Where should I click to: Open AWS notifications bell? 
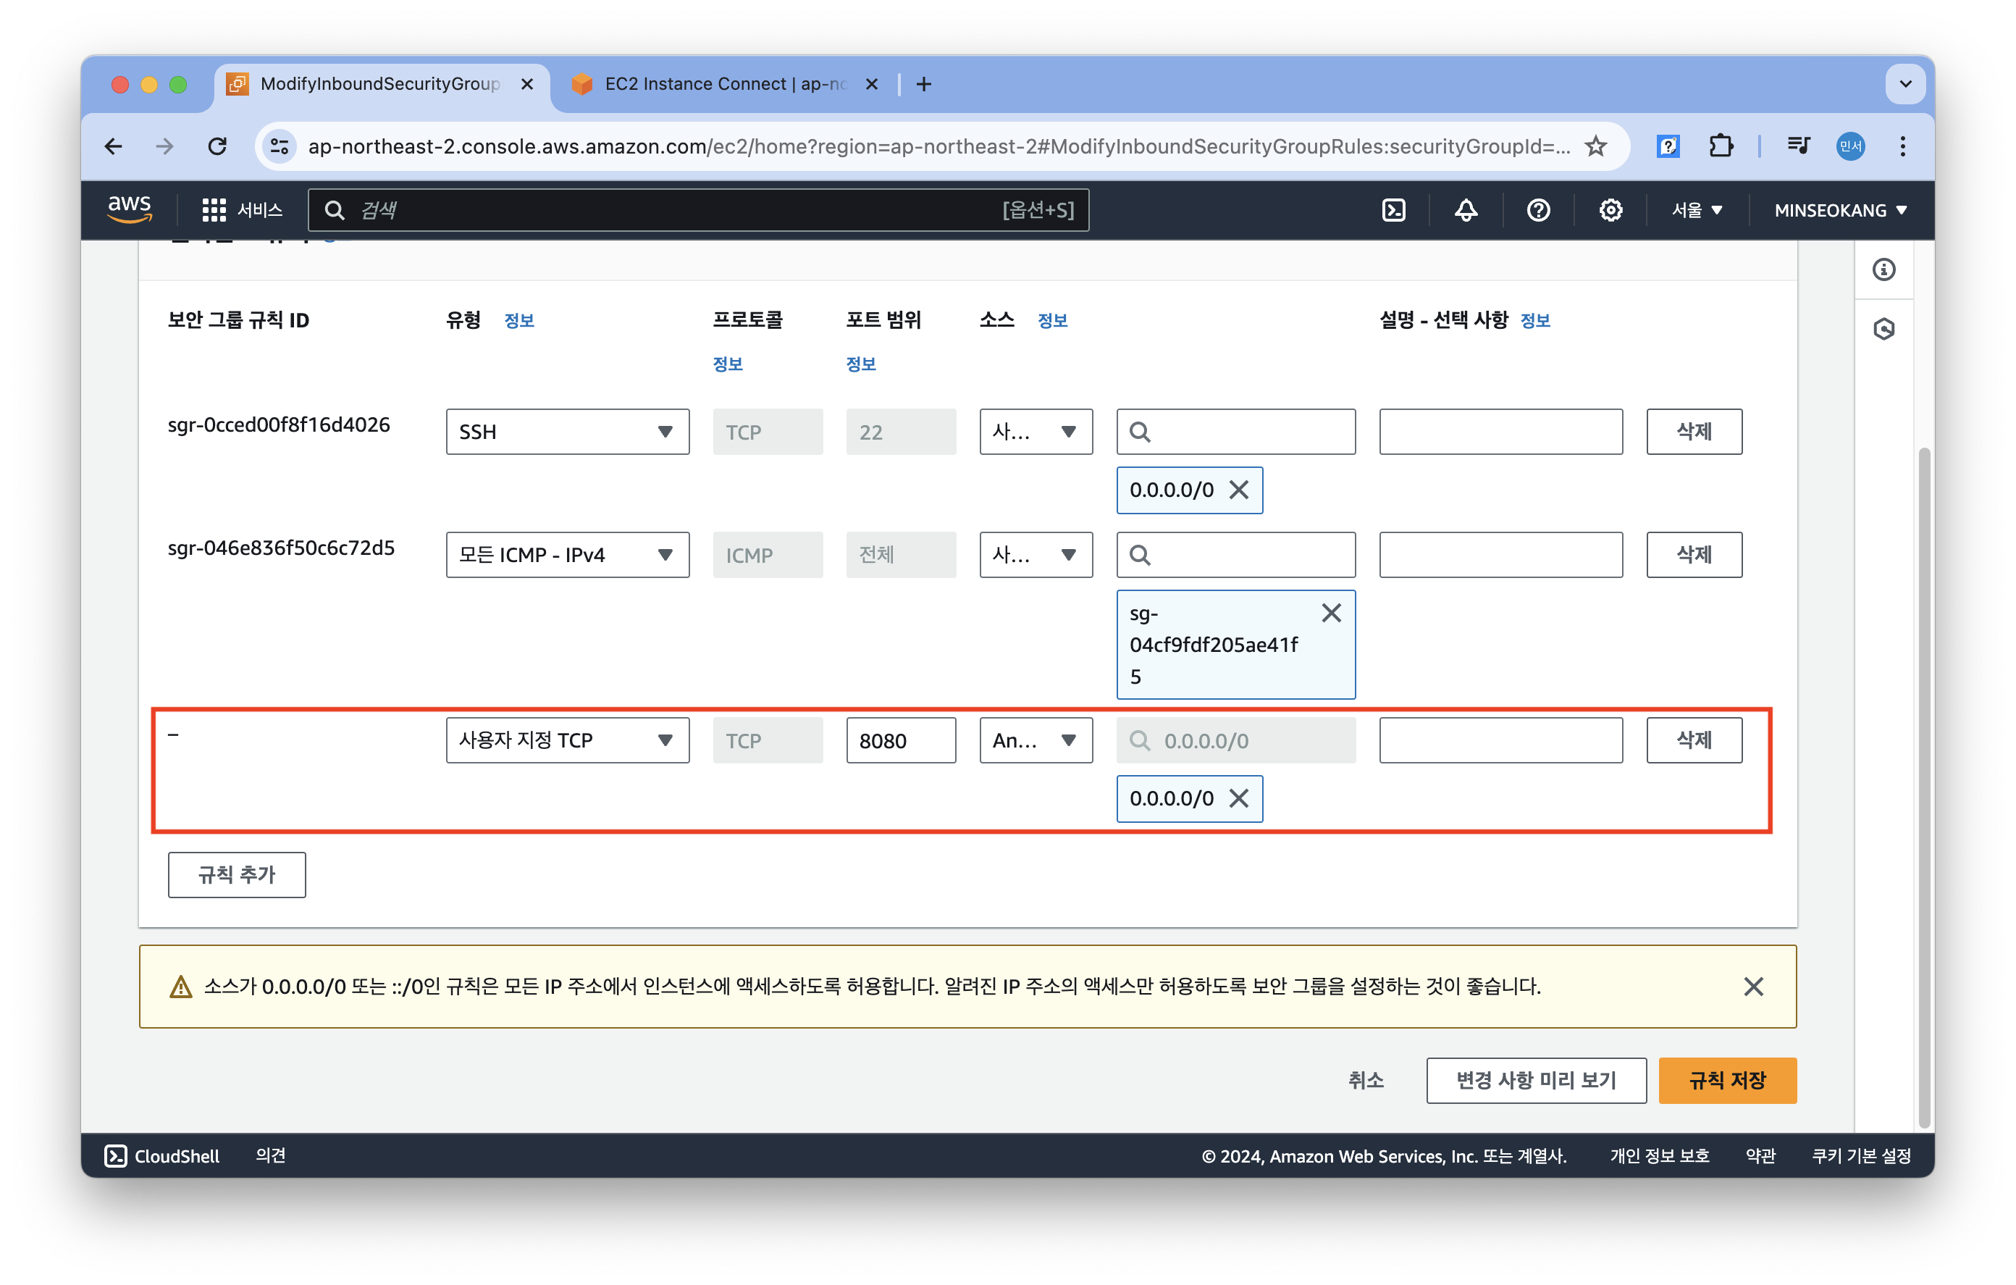point(1465,210)
